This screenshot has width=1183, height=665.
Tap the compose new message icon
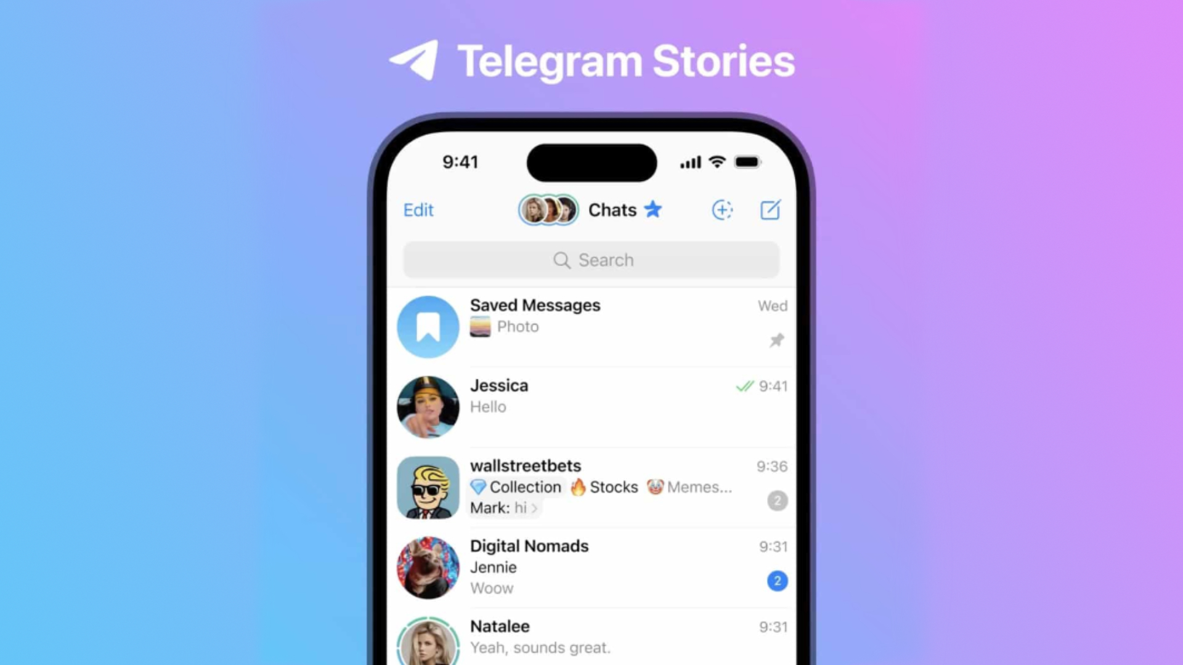pyautogui.click(x=770, y=209)
